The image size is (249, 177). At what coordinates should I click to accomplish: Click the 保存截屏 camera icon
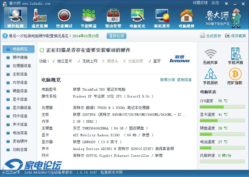(228, 36)
